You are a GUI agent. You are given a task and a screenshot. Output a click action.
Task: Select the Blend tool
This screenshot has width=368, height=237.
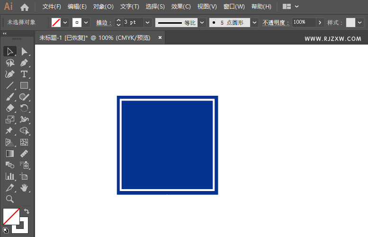click(x=10, y=165)
